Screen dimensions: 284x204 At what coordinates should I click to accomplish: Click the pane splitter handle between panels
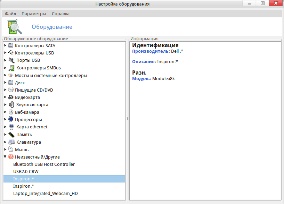128,119
